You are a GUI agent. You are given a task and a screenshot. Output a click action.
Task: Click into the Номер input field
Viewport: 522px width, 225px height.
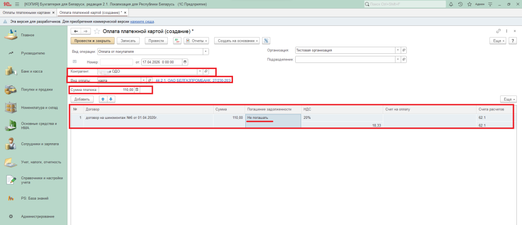[116, 62]
